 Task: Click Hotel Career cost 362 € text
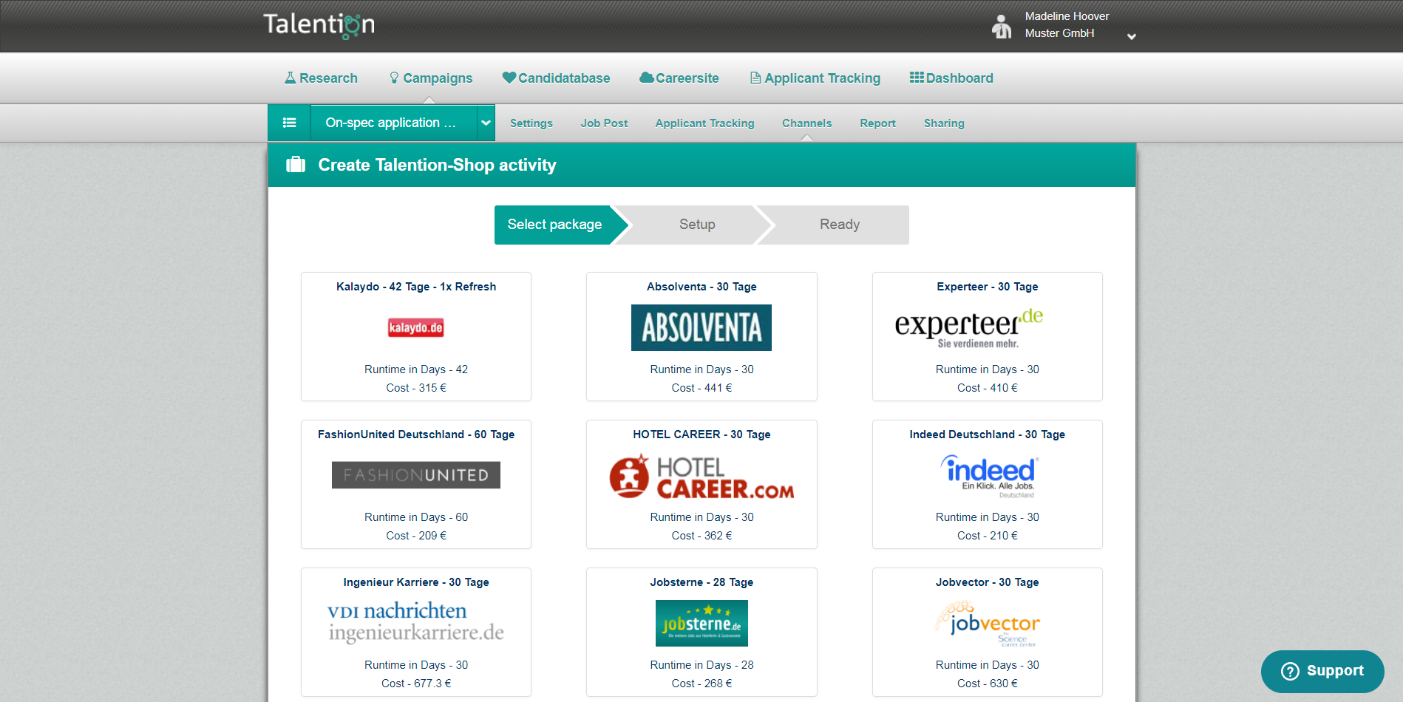[x=701, y=536]
